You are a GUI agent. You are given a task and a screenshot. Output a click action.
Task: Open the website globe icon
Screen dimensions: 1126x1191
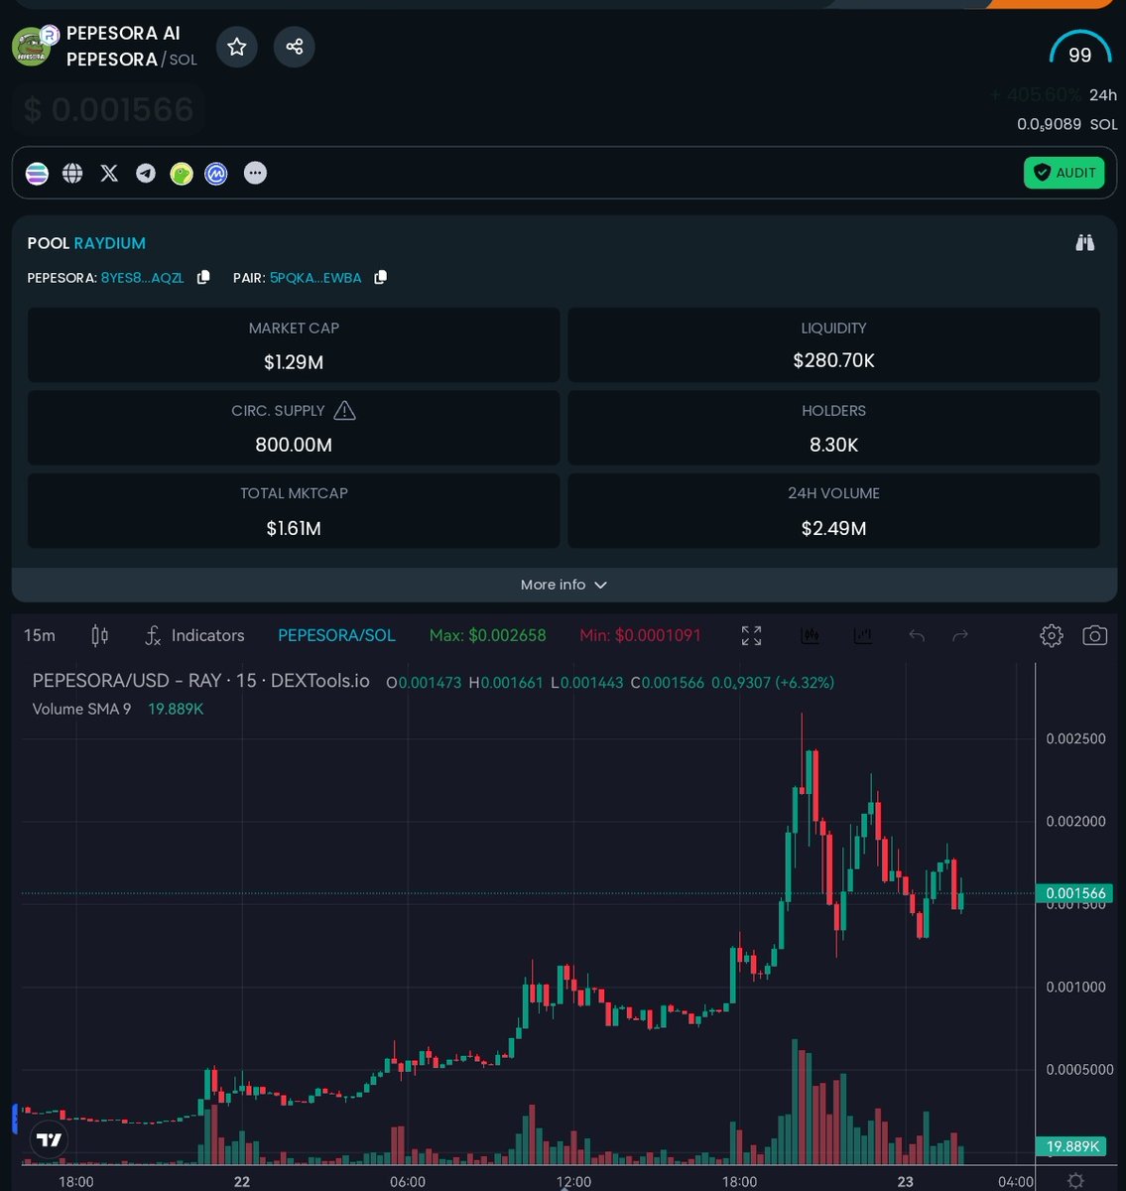click(72, 173)
